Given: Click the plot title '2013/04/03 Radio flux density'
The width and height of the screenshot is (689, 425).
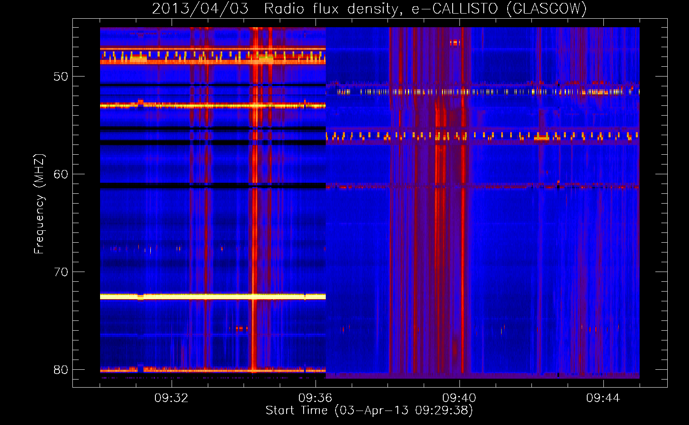Looking at the screenshot, I should [369, 8].
